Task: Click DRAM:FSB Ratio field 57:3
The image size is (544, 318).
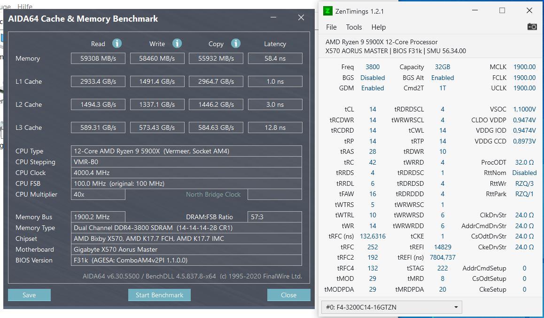Action: (275, 217)
